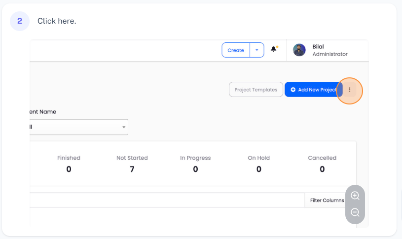
Task: Open the three-dot more options menu
Action: tap(349, 90)
